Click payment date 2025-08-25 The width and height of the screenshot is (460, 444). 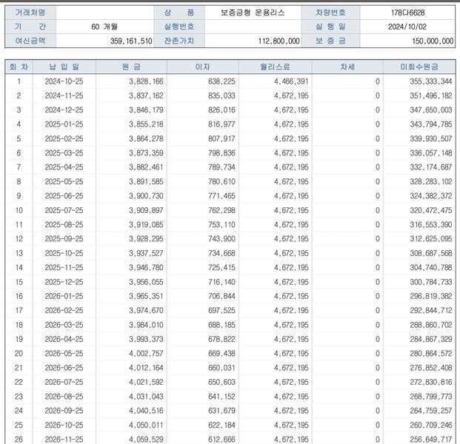tap(64, 224)
